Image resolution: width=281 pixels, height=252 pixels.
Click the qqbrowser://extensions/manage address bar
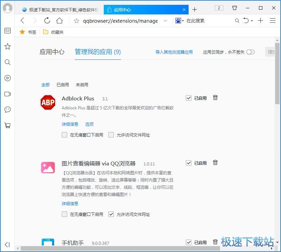120,21
